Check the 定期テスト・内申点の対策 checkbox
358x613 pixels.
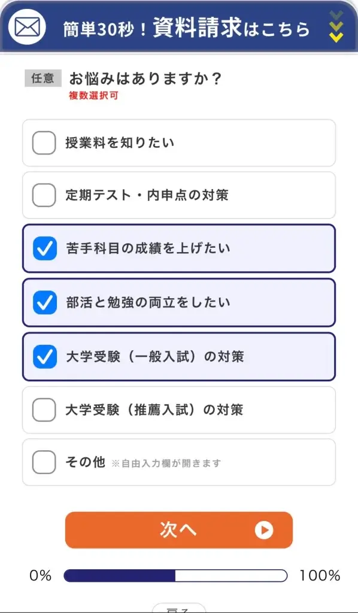pos(44,195)
